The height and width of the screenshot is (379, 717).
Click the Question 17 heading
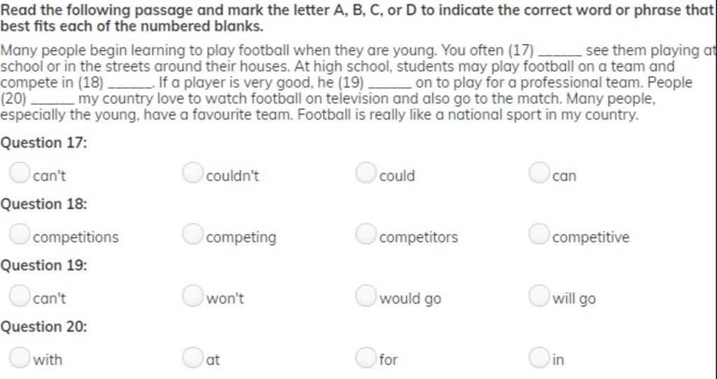pos(44,143)
